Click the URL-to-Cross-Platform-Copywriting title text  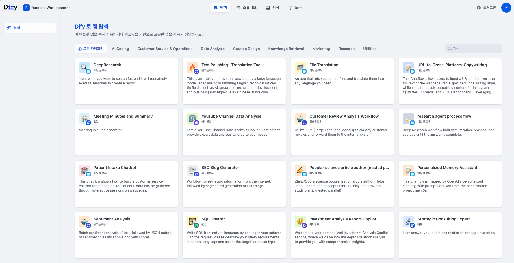[x=452, y=65]
